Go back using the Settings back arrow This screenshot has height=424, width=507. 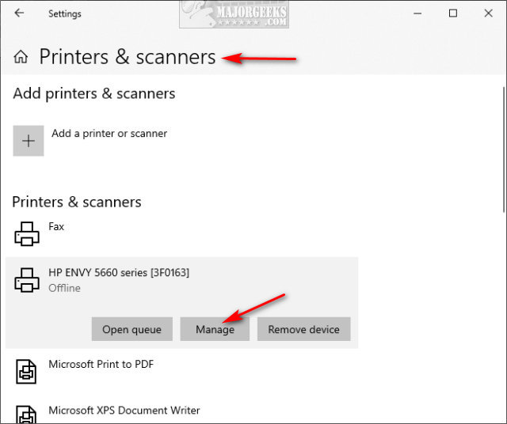19,13
